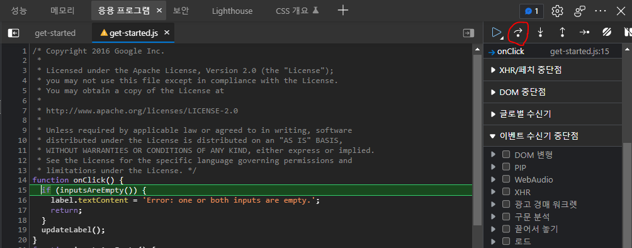Check the 로드 checkbox
The image size is (632, 248).
coord(506,242)
